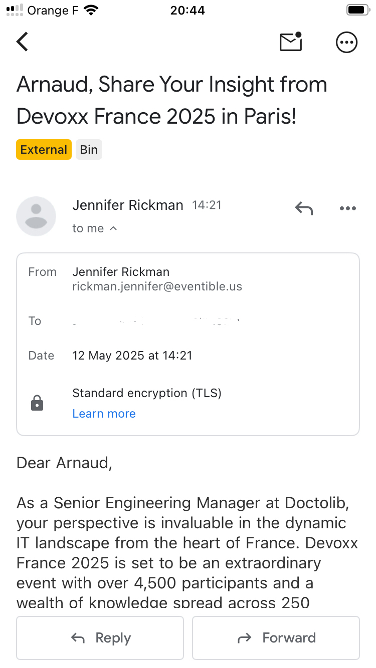Tap the yellow External label
The width and height of the screenshot is (376, 668).
pos(44,150)
